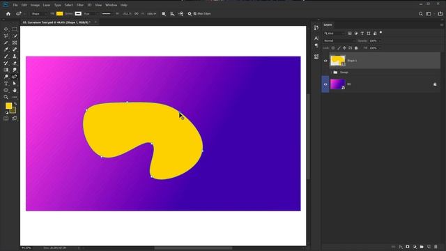Open the white Stroke color swatch
The height and width of the screenshot is (251, 446).
[78, 14]
